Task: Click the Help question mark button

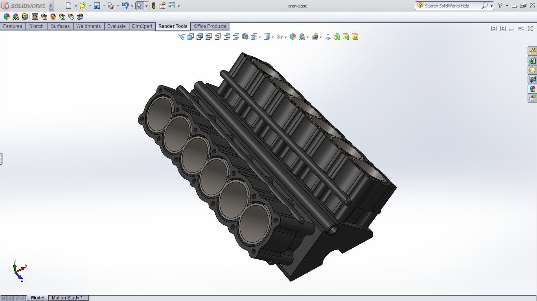Action: pos(500,6)
